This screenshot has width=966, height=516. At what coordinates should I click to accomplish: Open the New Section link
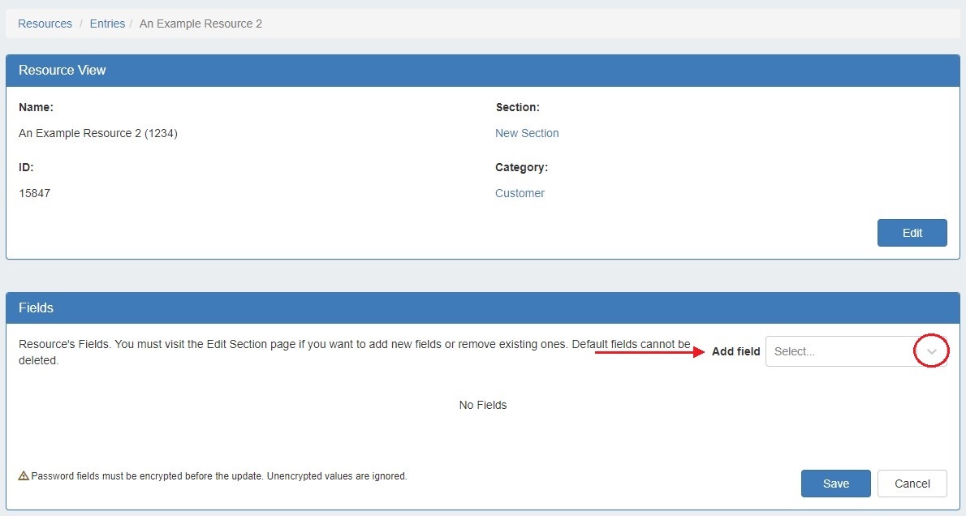click(x=527, y=133)
